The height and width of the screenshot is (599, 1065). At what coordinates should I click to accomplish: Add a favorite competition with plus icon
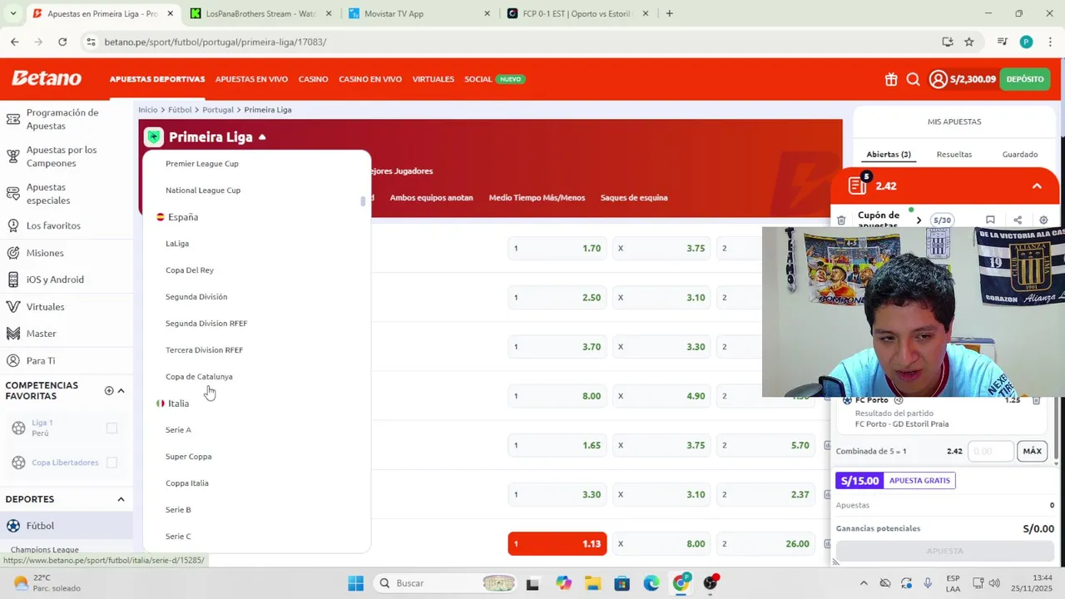tap(109, 391)
